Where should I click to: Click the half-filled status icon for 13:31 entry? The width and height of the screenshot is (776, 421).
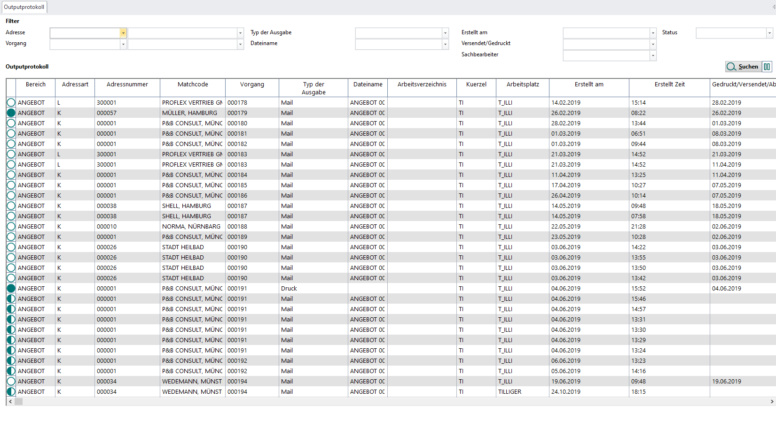[11, 320]
